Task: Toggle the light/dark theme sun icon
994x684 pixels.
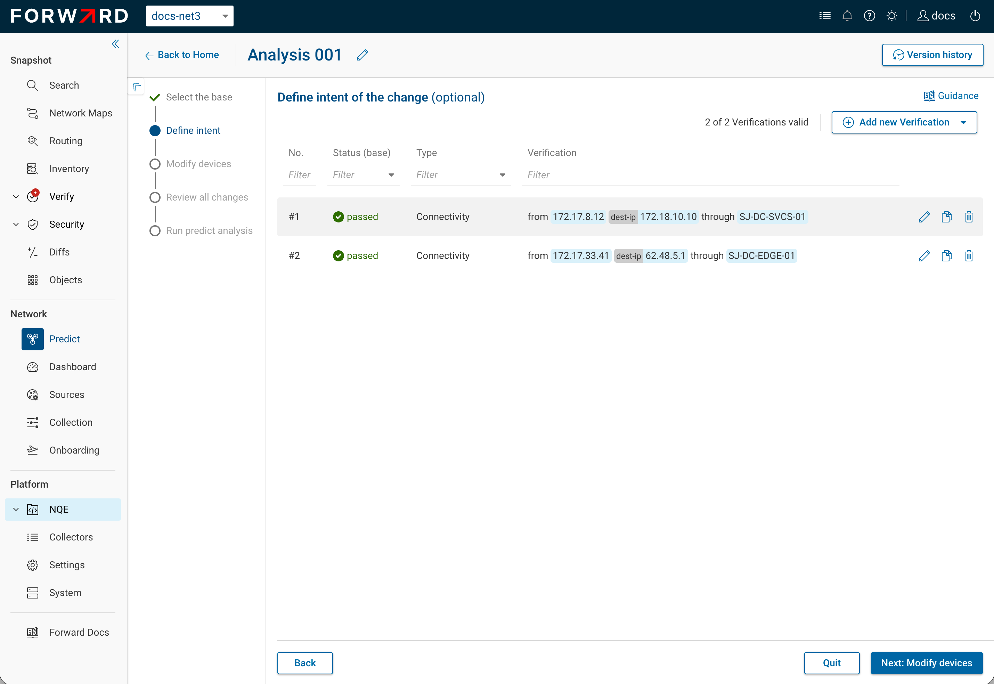Action: [x=891, y=16]
